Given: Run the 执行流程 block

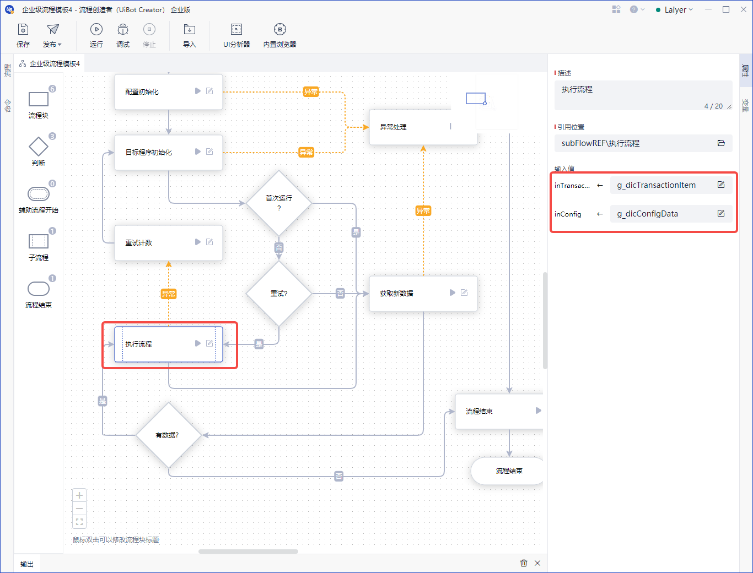Looking at the screenshot, I should pos(198,343).
